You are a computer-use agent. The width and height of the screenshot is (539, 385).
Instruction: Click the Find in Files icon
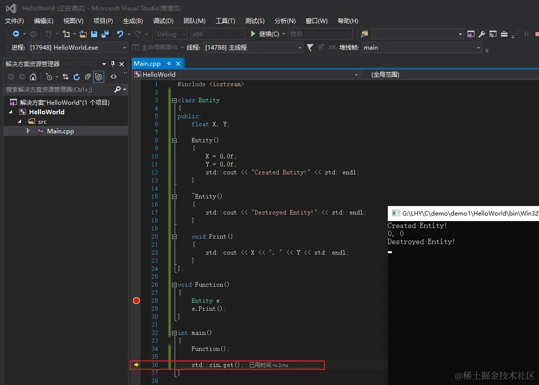[x=364, y=34]
